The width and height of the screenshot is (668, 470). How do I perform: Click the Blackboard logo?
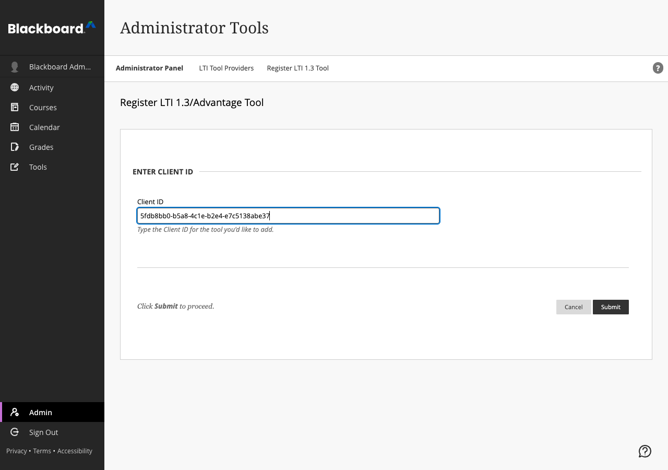(x=52, y=28)
